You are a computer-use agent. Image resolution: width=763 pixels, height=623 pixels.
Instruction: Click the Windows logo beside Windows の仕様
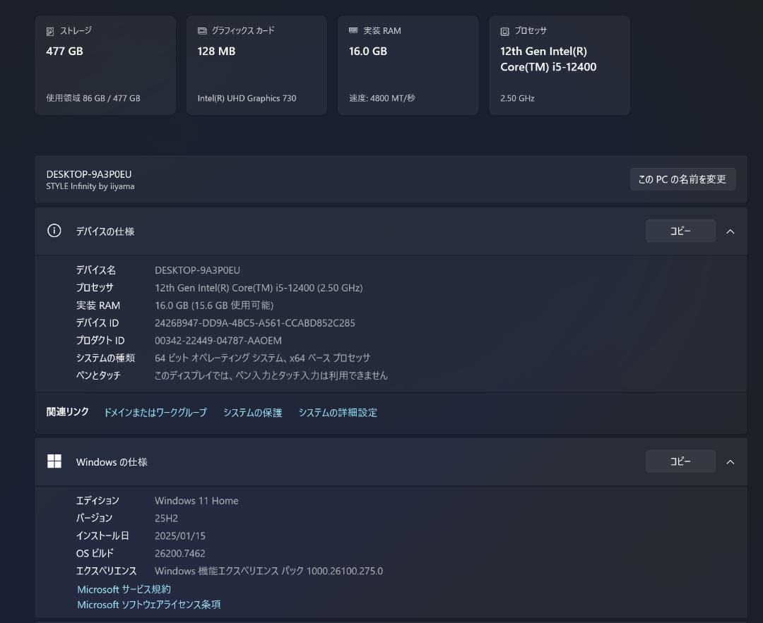[x=54, y=461]
